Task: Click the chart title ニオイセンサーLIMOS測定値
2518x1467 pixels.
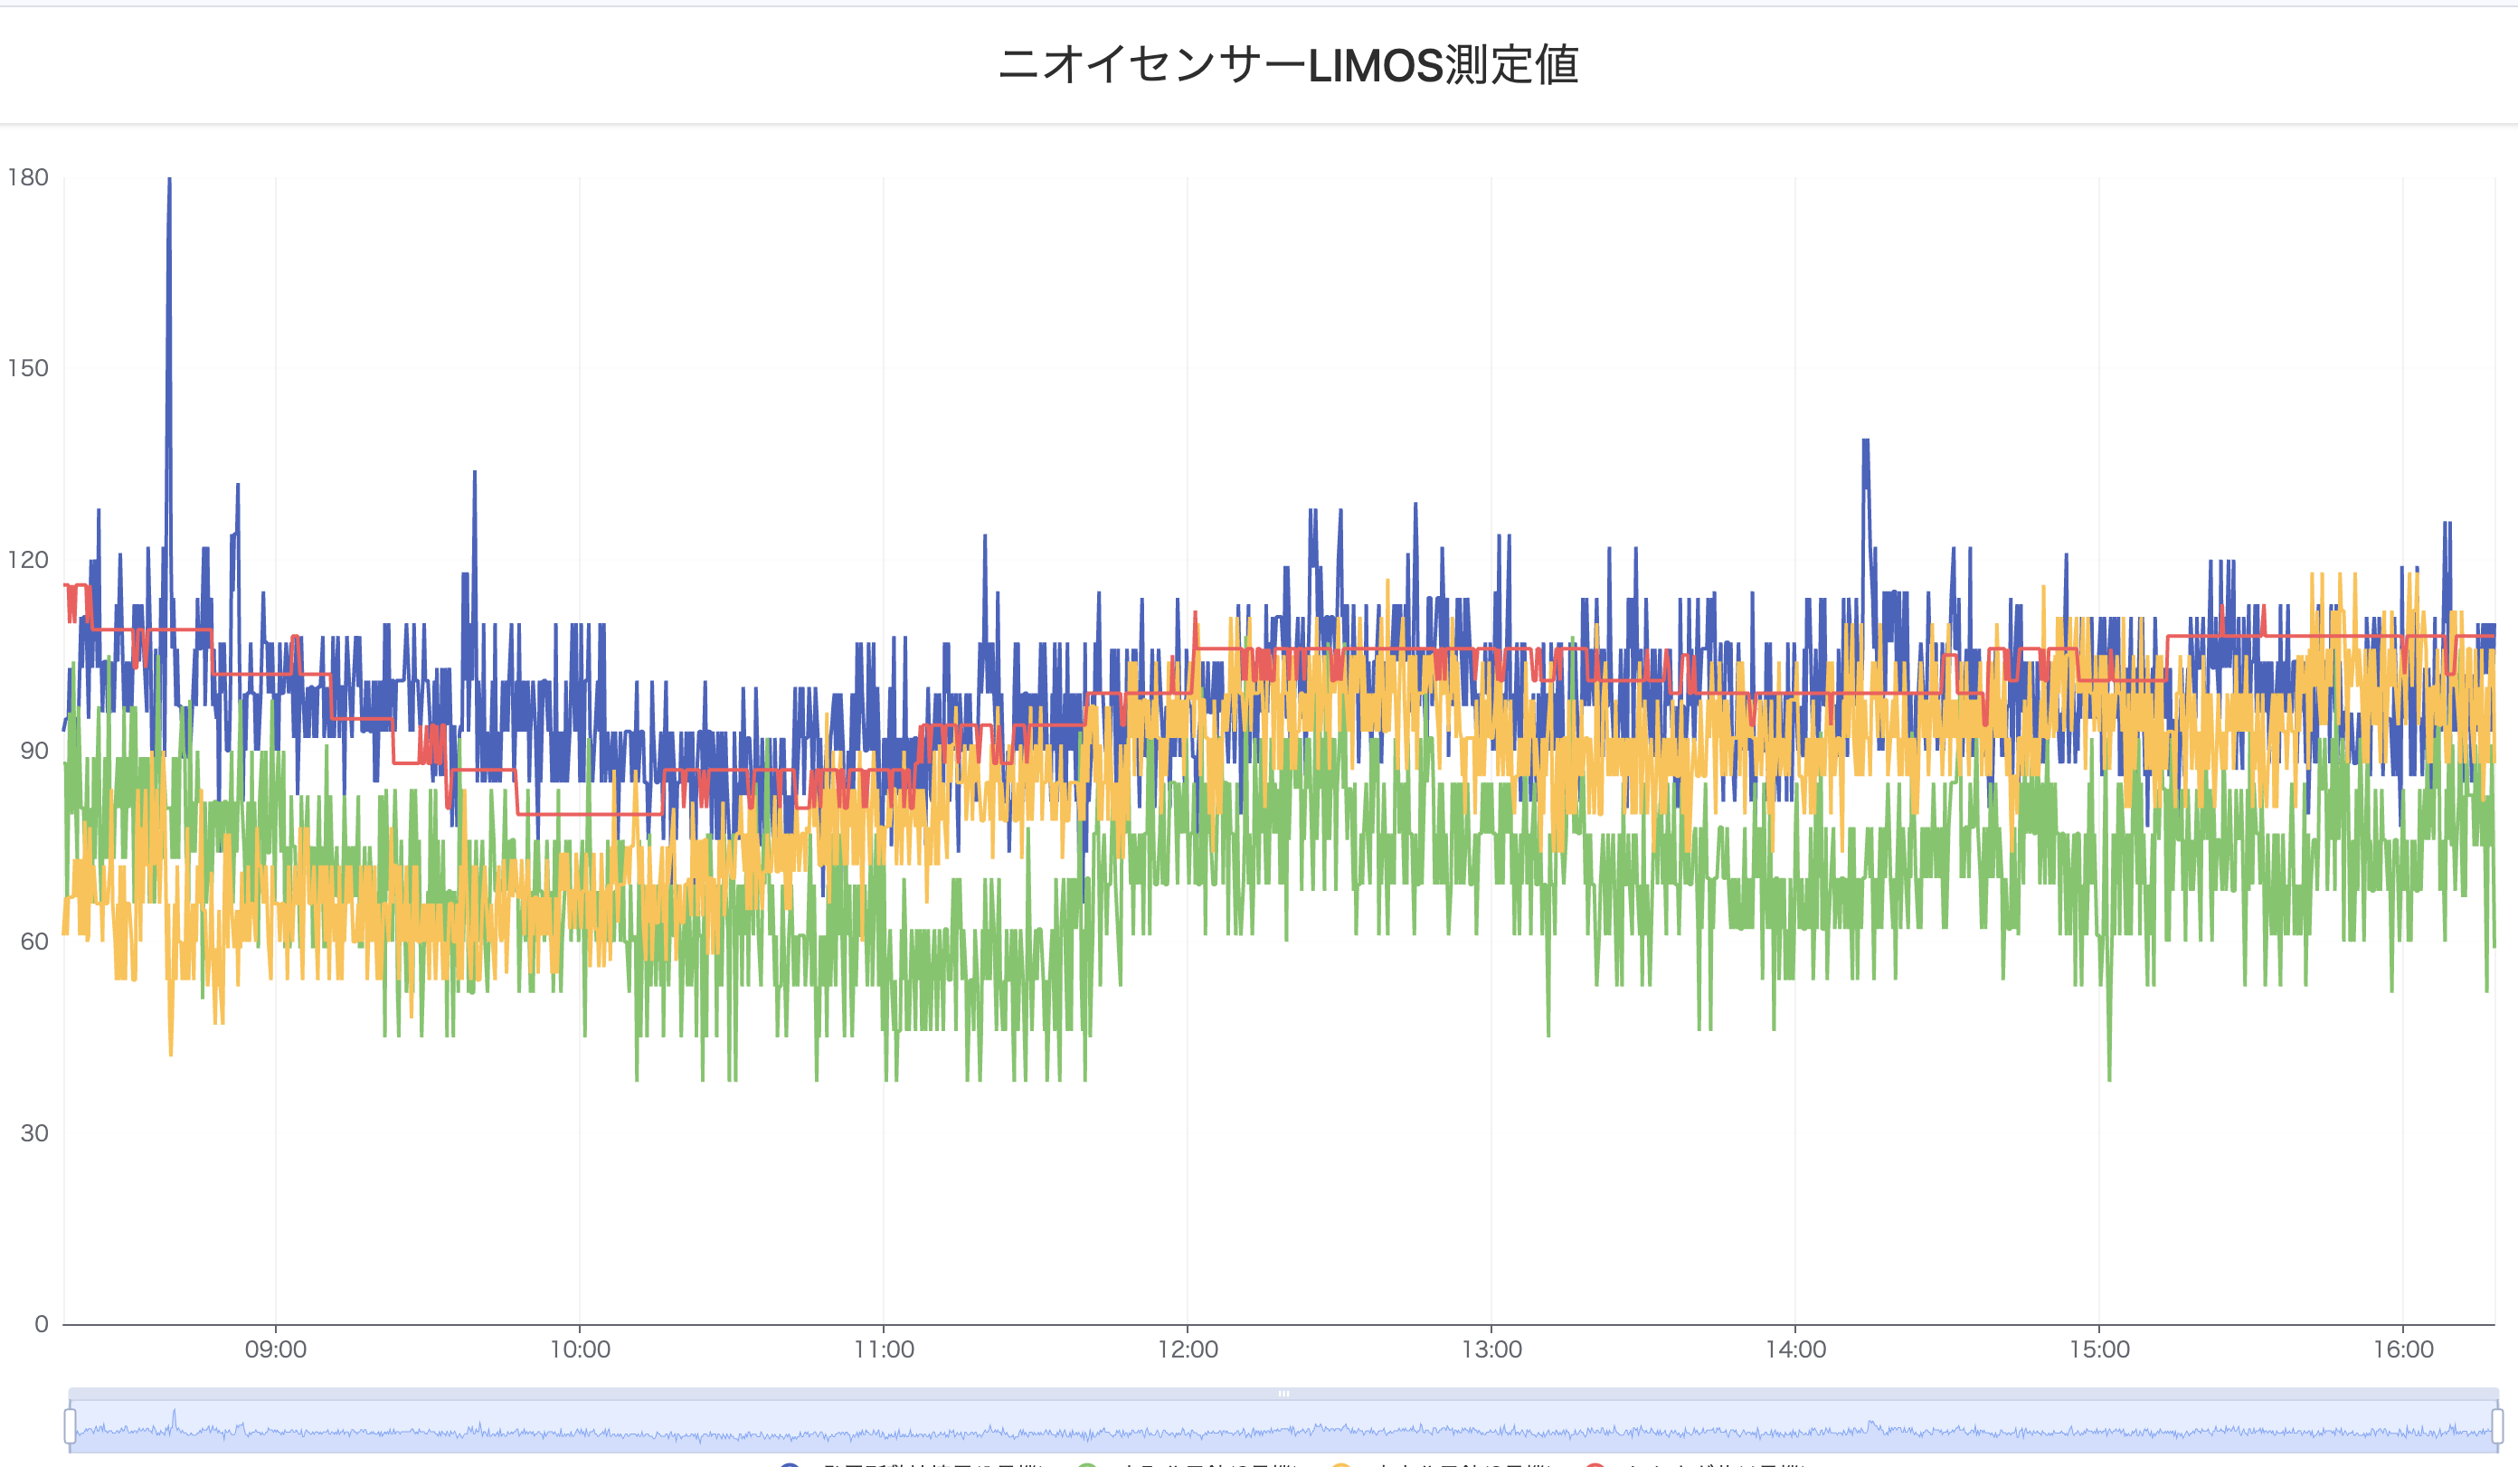Action: point(1288,65)
